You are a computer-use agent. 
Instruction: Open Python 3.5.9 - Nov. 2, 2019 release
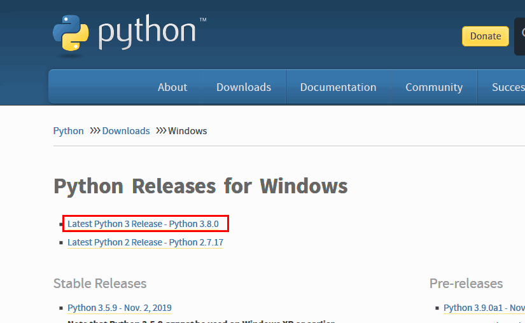(x=120, y=308)
